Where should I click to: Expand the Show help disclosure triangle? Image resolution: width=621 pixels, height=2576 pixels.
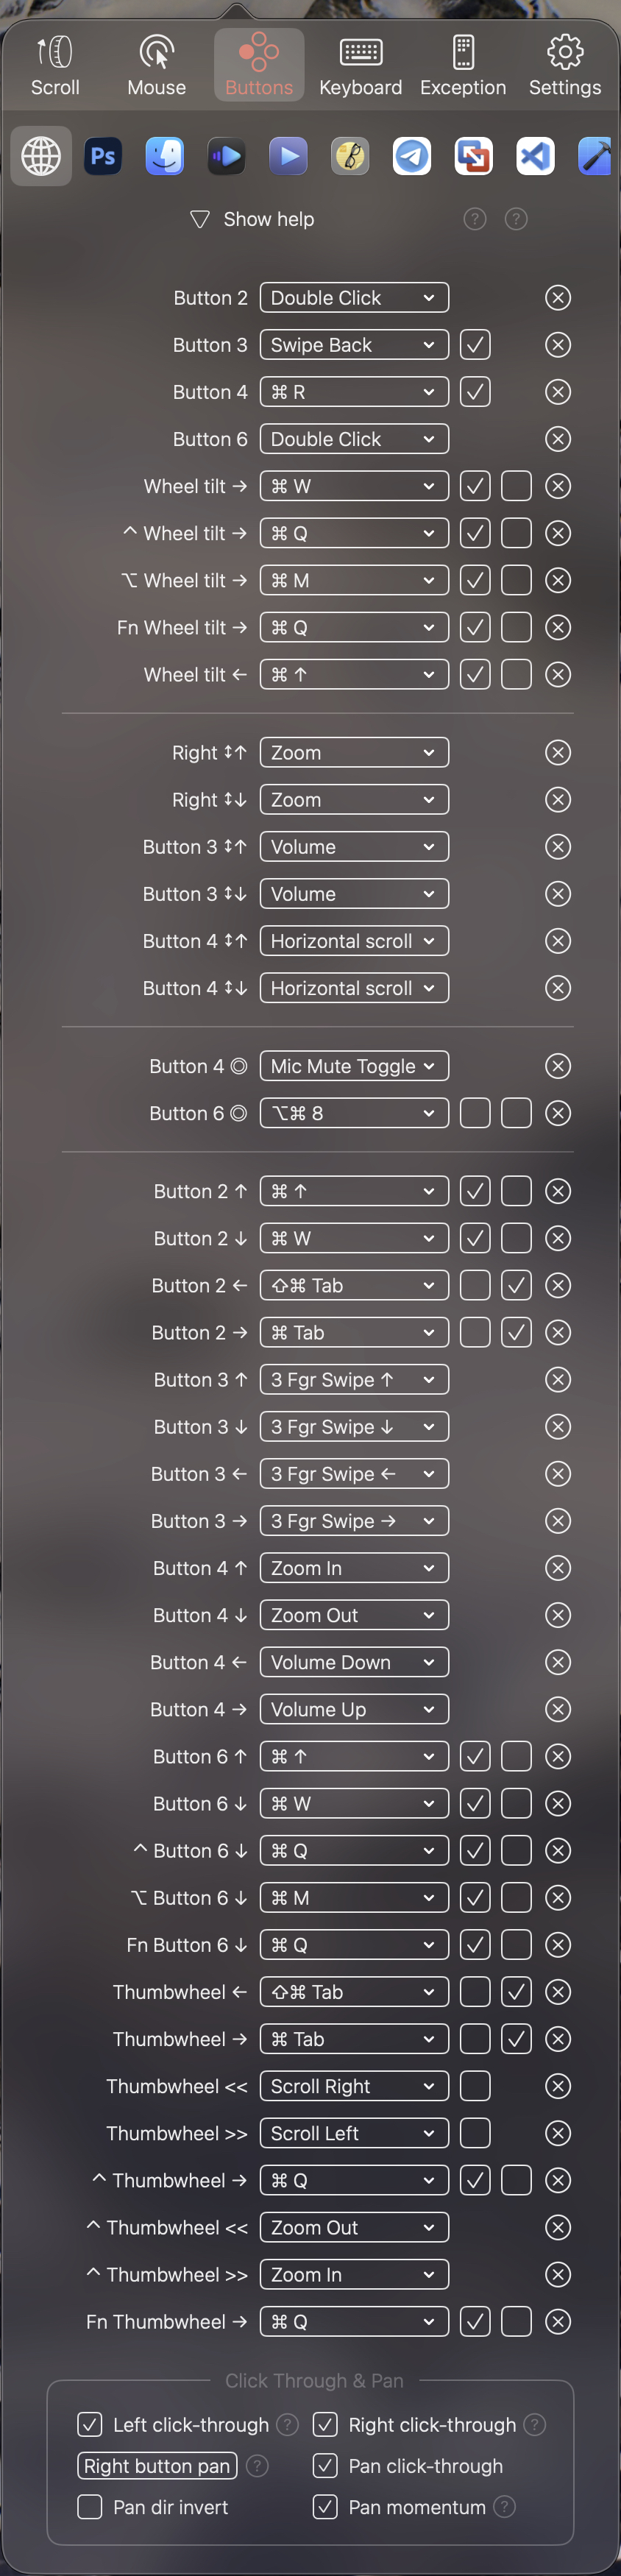coord(200,219)
